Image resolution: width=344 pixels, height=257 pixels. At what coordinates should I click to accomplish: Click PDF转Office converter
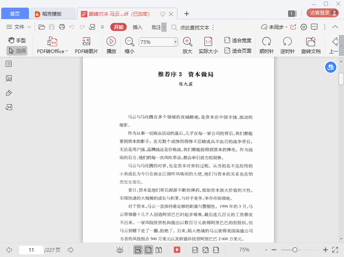click(52, 45)
